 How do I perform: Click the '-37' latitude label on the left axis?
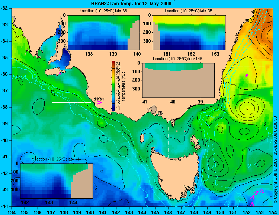[x=4, y=91]
